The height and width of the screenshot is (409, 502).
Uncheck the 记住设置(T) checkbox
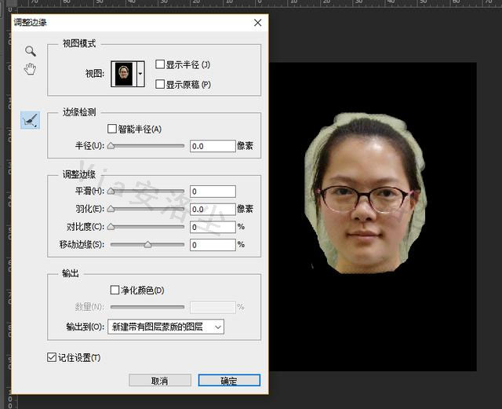[x=52, y=357]
